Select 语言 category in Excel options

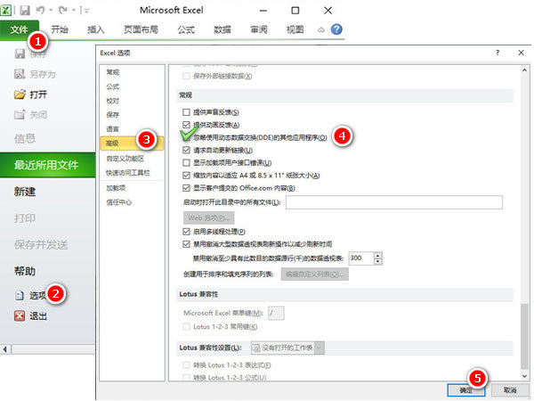(113, 129)
